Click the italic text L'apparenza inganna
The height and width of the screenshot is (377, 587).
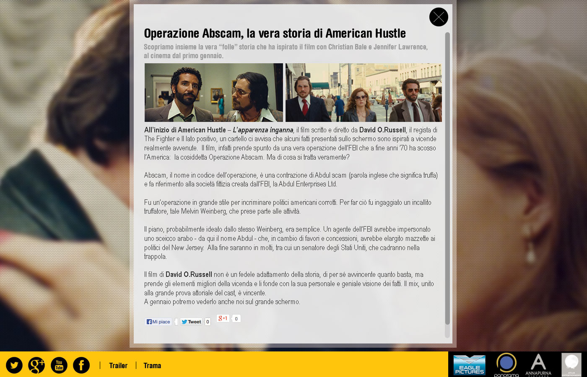263,130
